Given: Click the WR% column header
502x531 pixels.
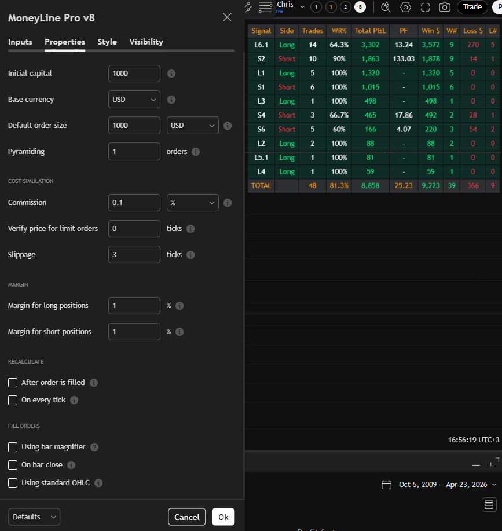Looking at the screenshot, I should (x=339, y=31).
